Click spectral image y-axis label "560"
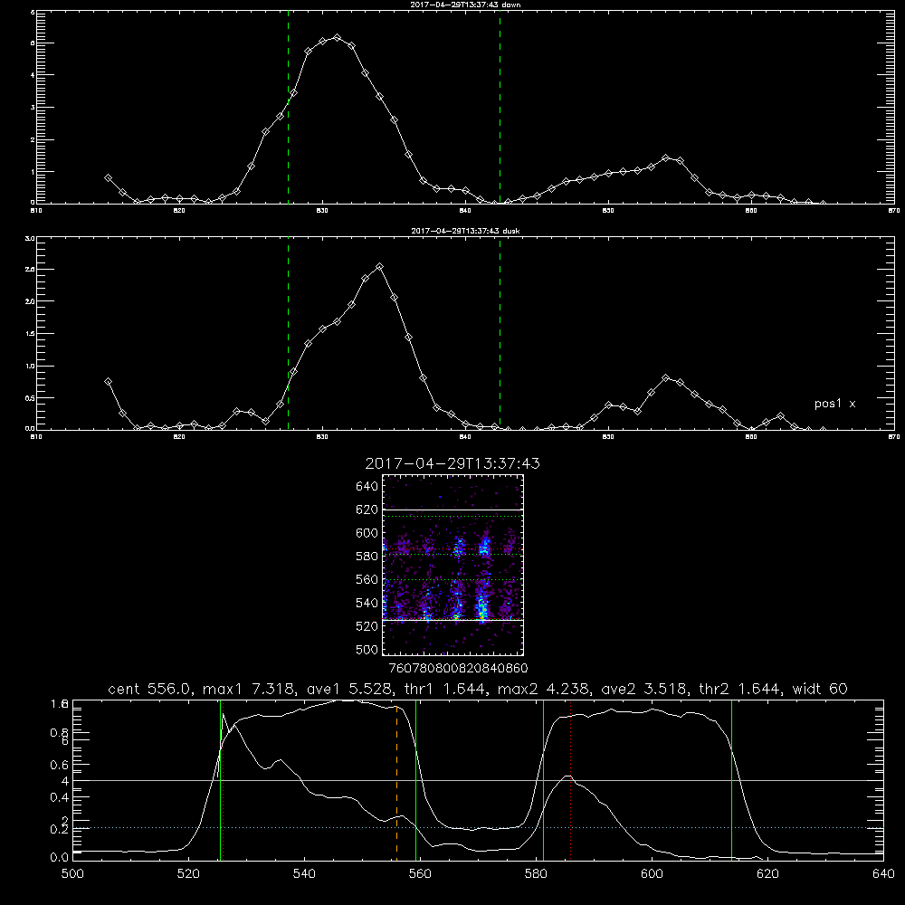905x905 pixels. (x=367, y=579)
